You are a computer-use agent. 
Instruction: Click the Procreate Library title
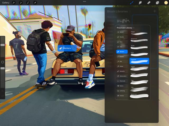[124, 28]
